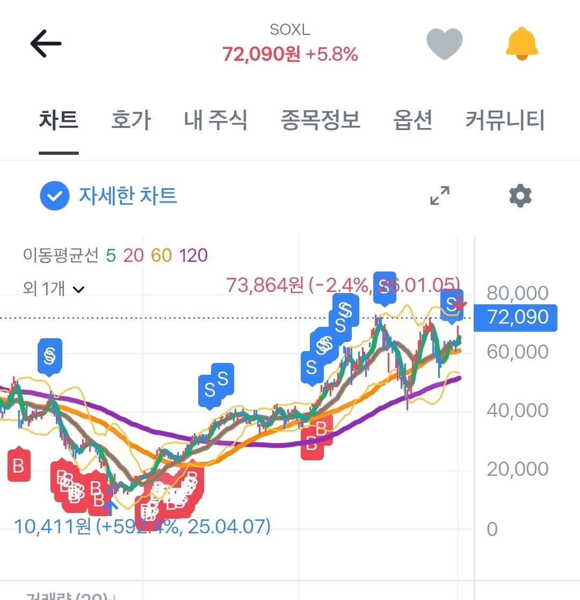
Task: Expand chart to fullscreen
Action: click(440, 196)
